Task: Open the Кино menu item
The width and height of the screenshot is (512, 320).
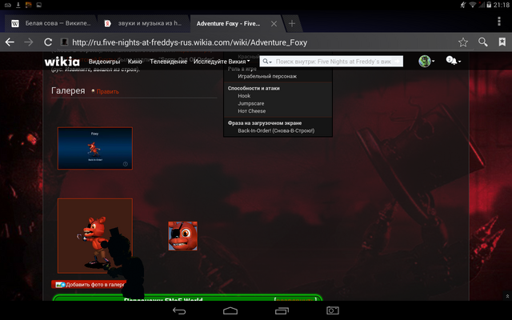Action: [x=135, y=62]
